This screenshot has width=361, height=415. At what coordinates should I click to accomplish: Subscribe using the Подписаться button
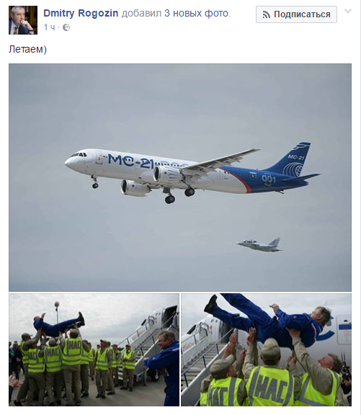click(296, 14)
